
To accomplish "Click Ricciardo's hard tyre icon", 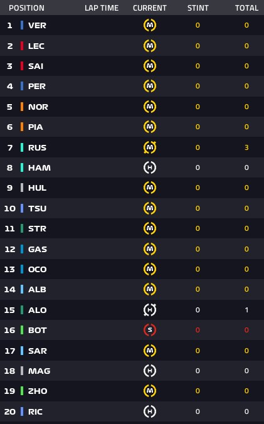I will pyautogui.click(x=150, y=411).
